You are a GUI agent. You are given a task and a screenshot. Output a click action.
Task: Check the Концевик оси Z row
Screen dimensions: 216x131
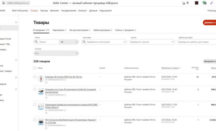35,89
